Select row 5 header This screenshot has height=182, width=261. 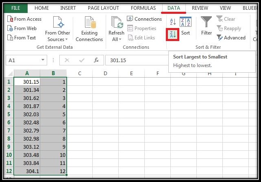point(9,114)
